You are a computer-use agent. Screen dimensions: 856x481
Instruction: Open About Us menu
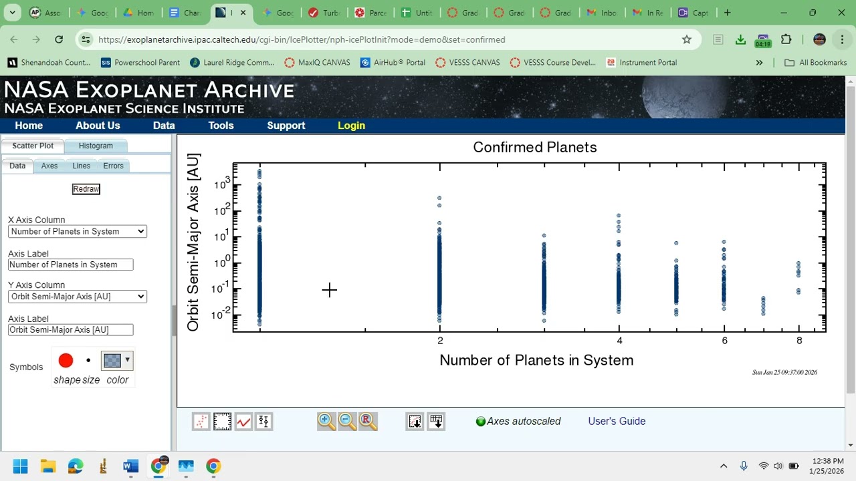[98, 126]
